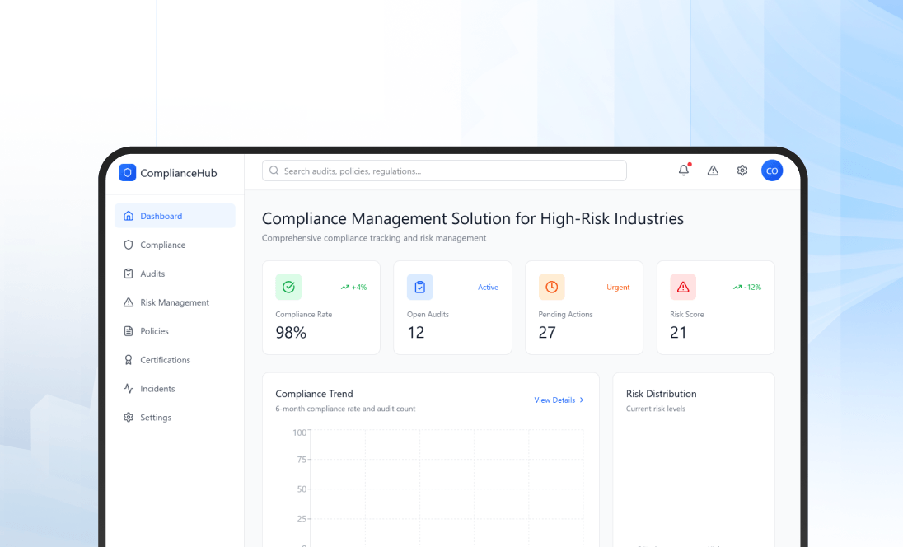Click the alerts warning triangle icon
903x547 pixels.
713,171
